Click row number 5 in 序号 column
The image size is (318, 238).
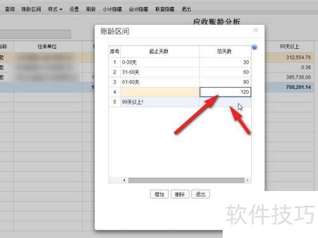114,102
